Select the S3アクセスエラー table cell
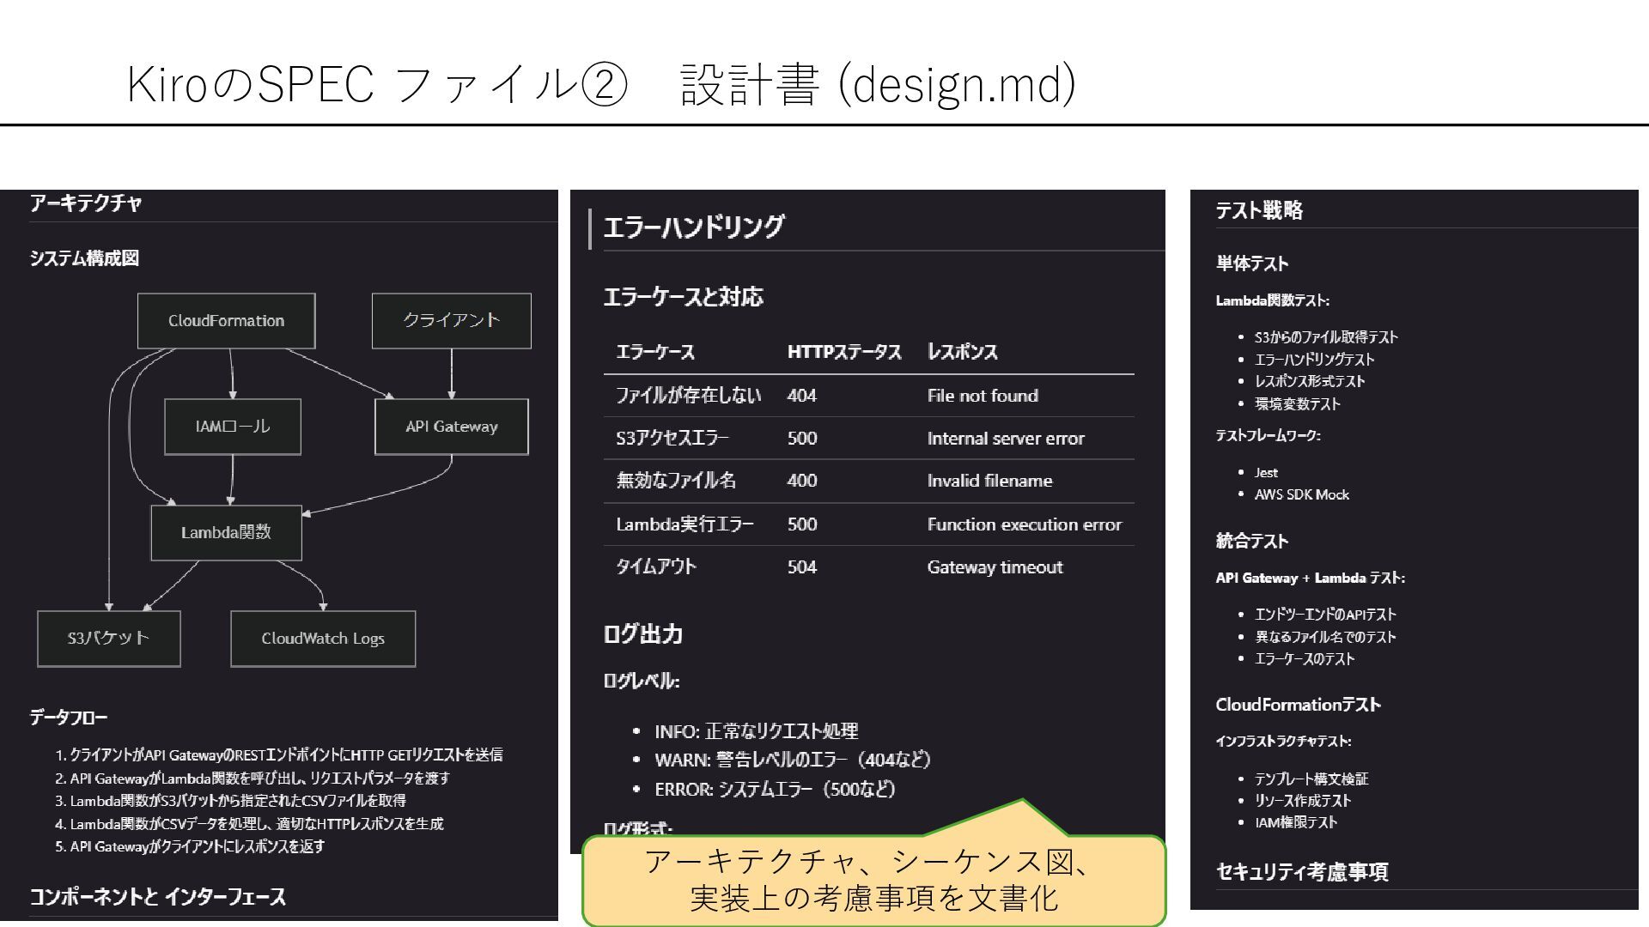Viewport: 1649px width, 927px height. coord(672,439)
